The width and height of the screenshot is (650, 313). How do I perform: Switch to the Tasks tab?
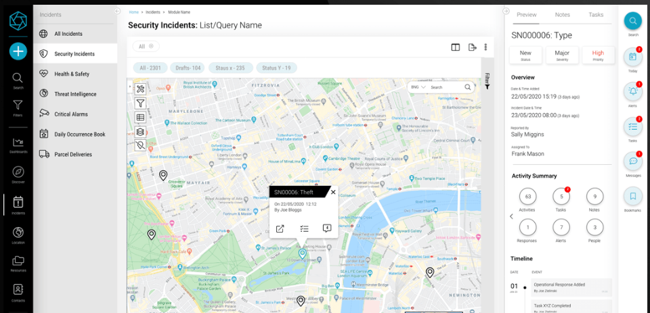[596, 15]
